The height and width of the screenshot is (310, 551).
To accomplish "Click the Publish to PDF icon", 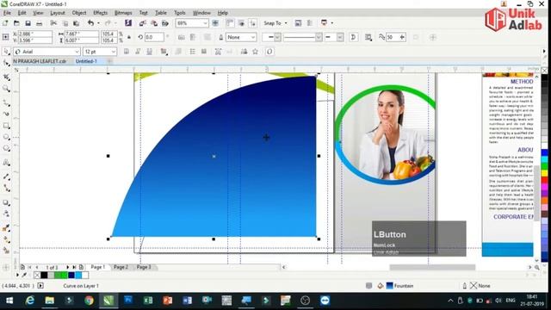I will [x=165, y=23].
